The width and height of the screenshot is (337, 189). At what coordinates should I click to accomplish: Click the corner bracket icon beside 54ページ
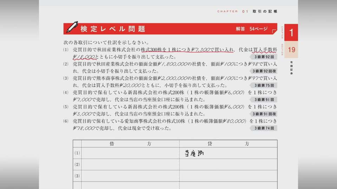[x=275, y=31]
